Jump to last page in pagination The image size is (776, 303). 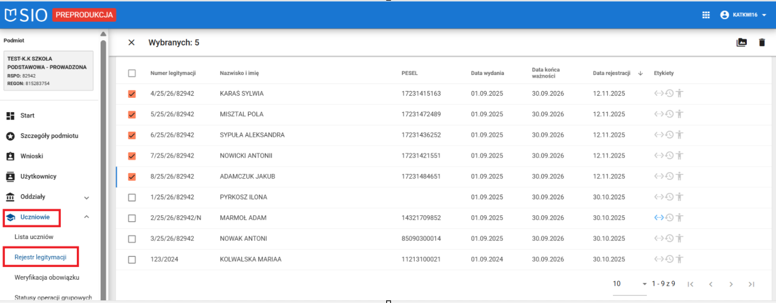(x=751, y=284)
